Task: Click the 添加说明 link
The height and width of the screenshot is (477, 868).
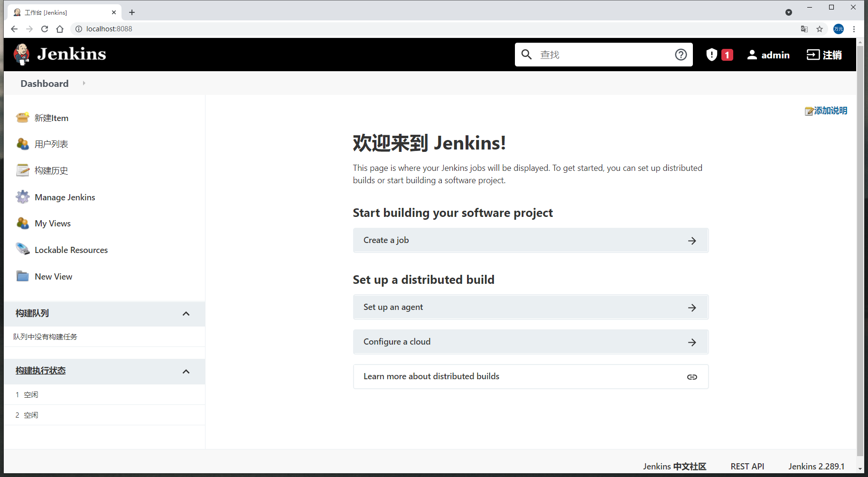Action: [x=831, y=111]
